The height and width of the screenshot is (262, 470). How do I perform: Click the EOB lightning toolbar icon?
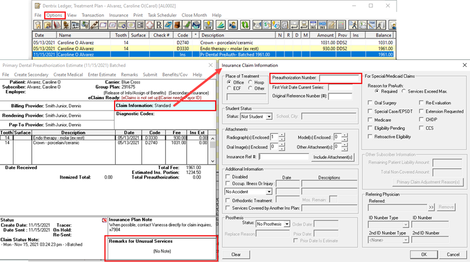coord(208,25)
